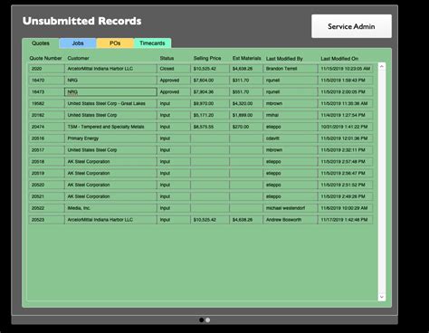Click the NRG customer field in row 16473
429x333 pixels.
coord(110,92)
